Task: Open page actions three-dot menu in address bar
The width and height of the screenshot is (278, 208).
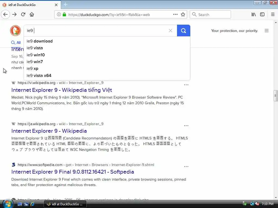Action: click(x=175, y=15)
